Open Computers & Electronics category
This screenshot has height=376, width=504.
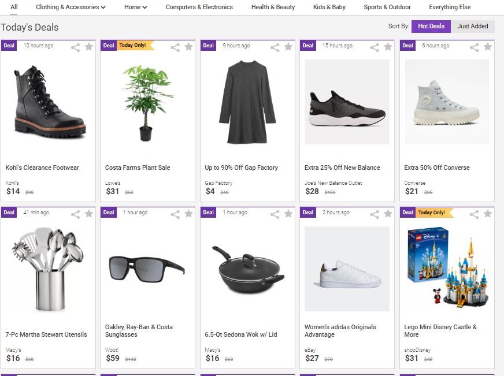(x=199, y=7)
